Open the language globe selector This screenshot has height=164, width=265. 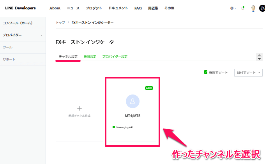click(233, 8)
